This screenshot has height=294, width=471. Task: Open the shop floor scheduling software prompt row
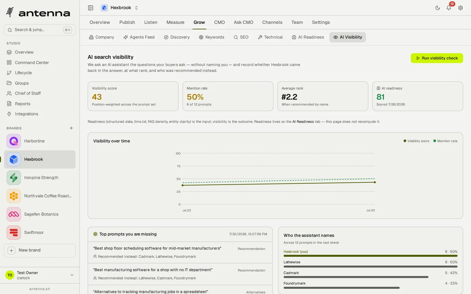pyautogui.click(x=180, y=253)
